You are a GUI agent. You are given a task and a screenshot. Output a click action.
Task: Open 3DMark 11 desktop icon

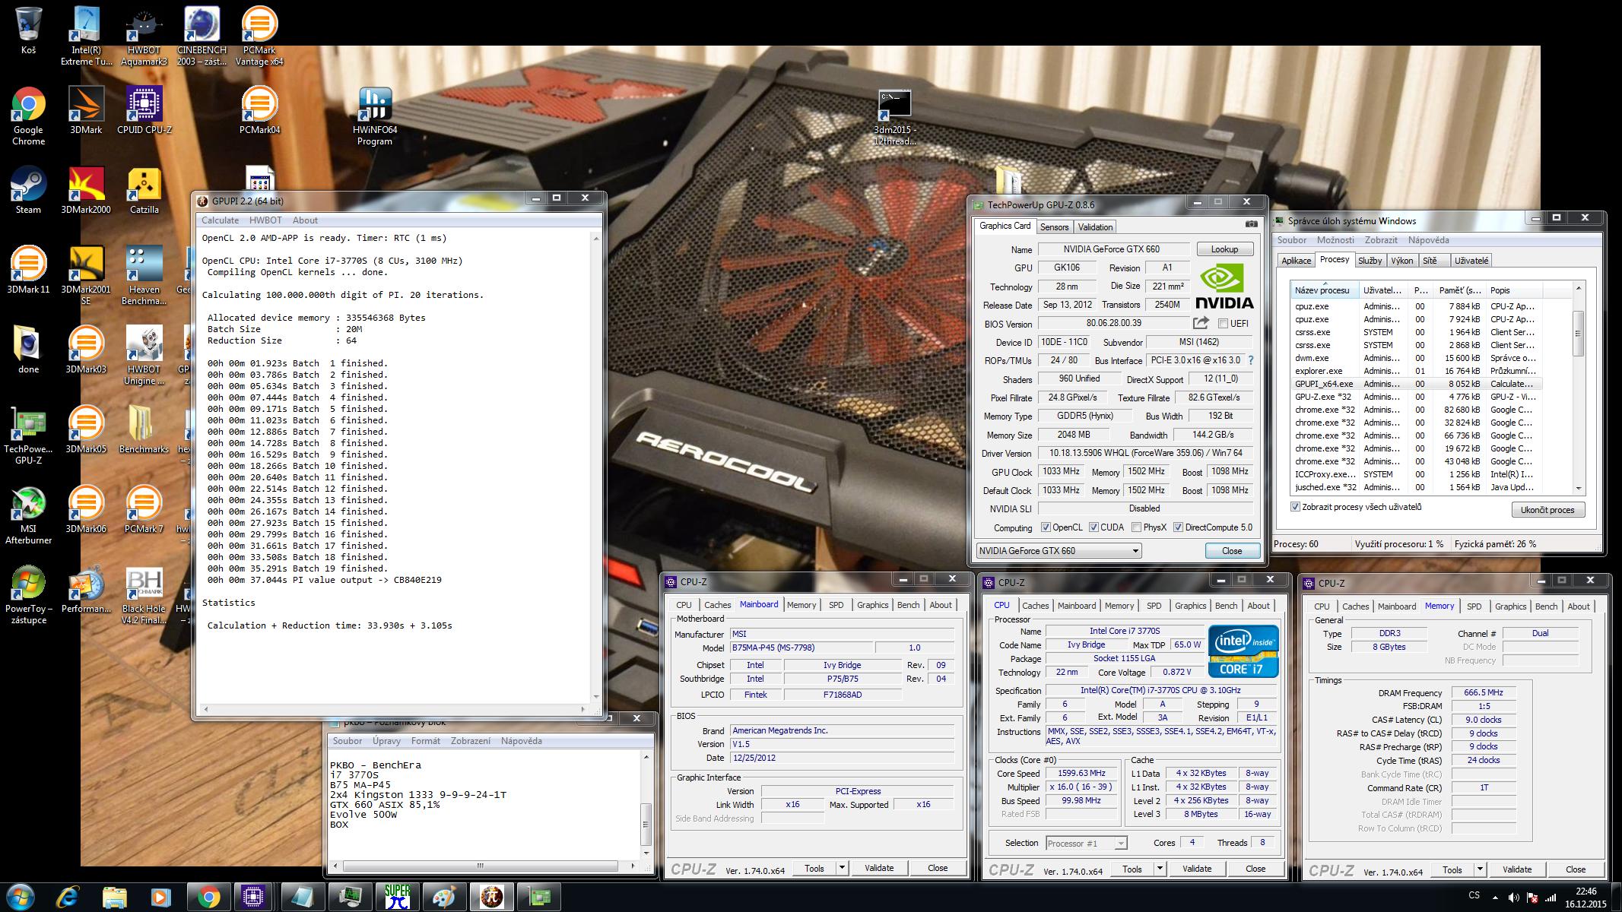point(28,270)
